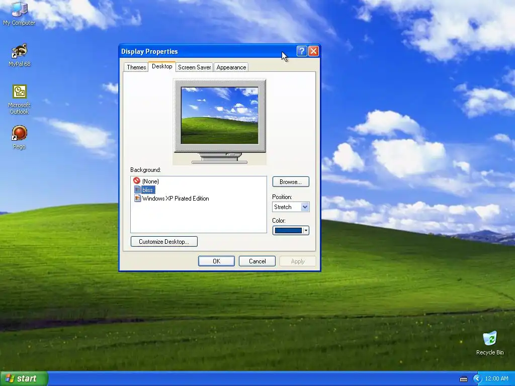
Task: Click the Browse... button
Action: click(x=291, y=182)
